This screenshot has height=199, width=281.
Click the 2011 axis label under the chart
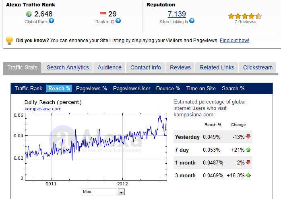[51, 184]
